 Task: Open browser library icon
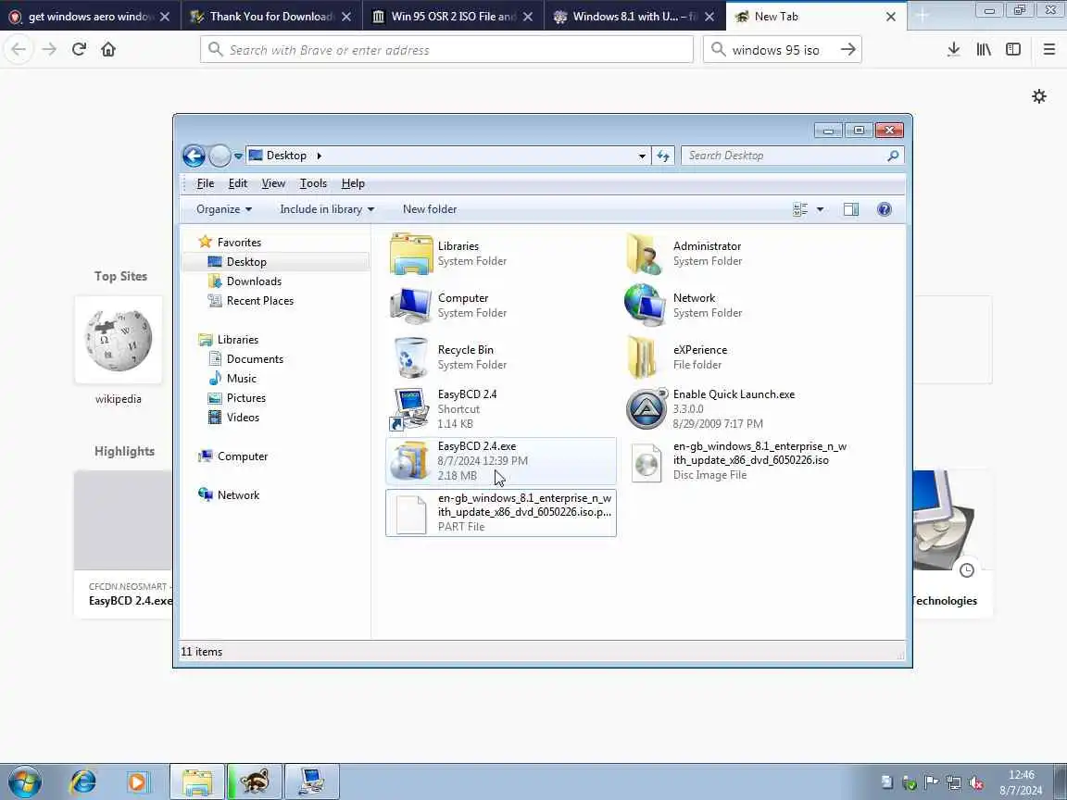984,49
